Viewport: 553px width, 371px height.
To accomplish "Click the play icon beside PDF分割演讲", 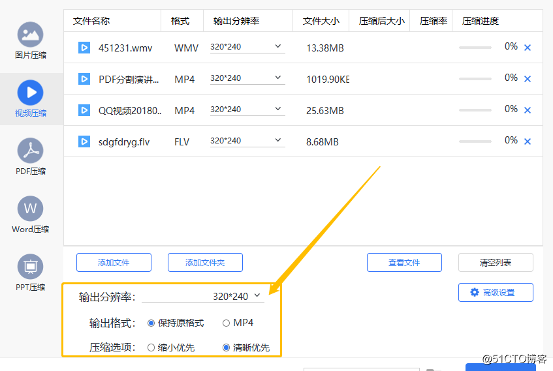I will coord(84,79).
